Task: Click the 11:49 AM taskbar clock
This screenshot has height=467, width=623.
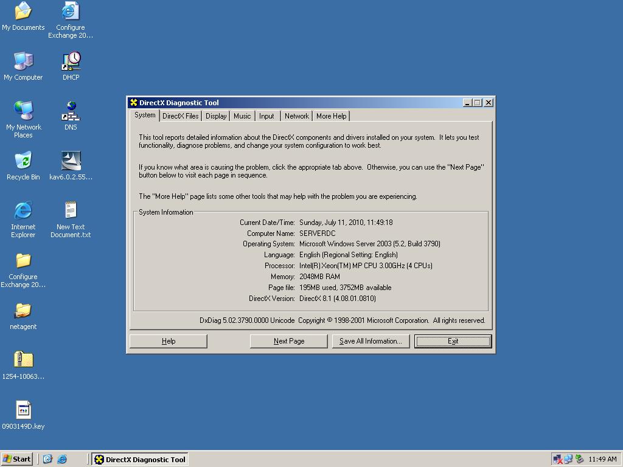Action: tap(602, 460)
